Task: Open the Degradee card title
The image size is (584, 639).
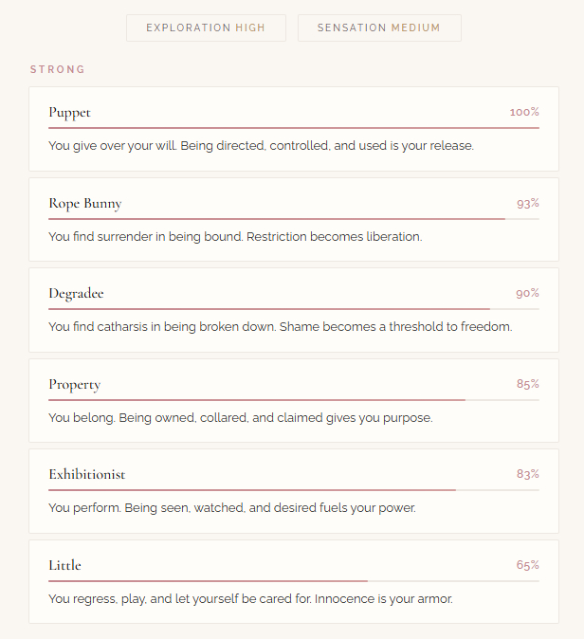Action: tap(77, 293)
